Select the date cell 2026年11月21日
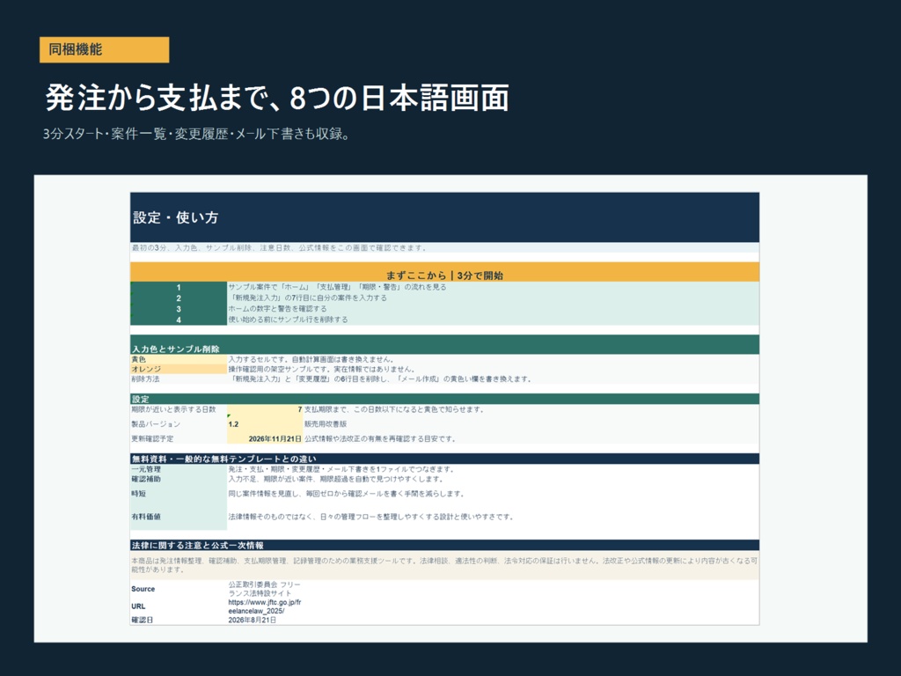 pos(265,438)
